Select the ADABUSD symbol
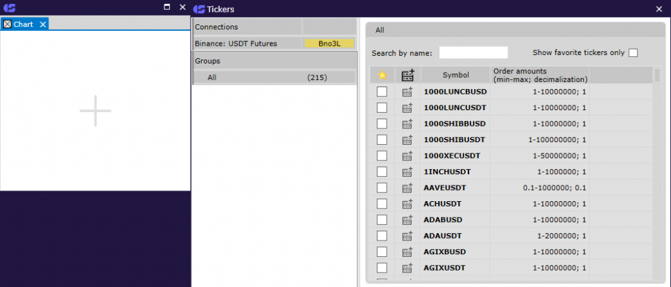Image resolution: width=671 pixels, height=287 pixels. (x=443, y=220)
